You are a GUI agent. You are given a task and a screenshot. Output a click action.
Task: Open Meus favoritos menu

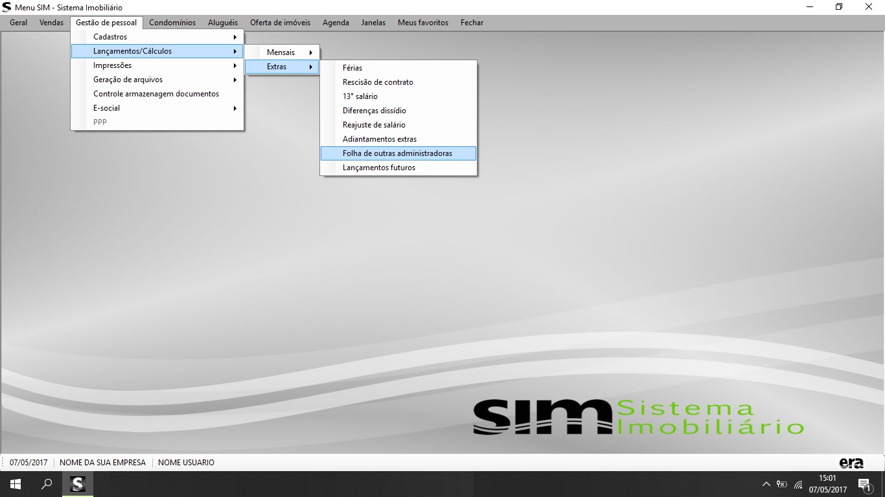pyautogui.click(x=423, y=23)
